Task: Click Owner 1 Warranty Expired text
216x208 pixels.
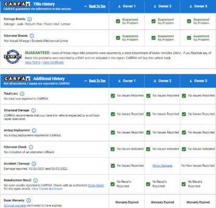Action: coord(127,202)
